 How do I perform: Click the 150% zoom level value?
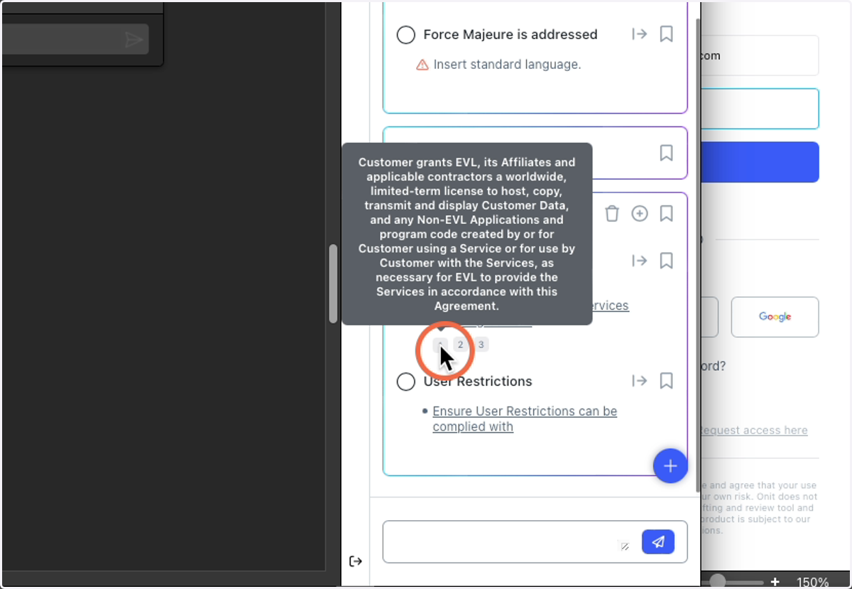pyautogui.click(x=812, y=582)
